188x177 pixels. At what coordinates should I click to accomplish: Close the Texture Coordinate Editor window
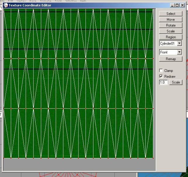pos(182,5)
